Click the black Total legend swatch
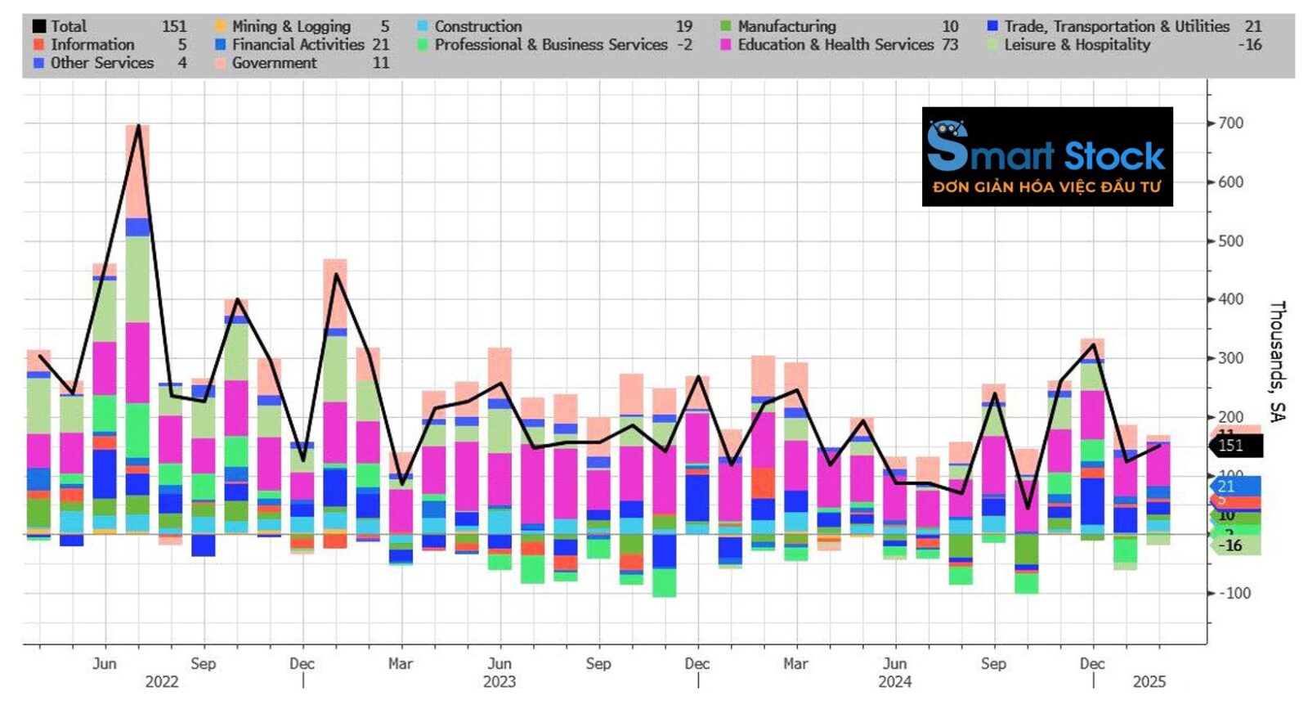Image resolution: width=1308 pixels, height=709 pixels. 38,27
